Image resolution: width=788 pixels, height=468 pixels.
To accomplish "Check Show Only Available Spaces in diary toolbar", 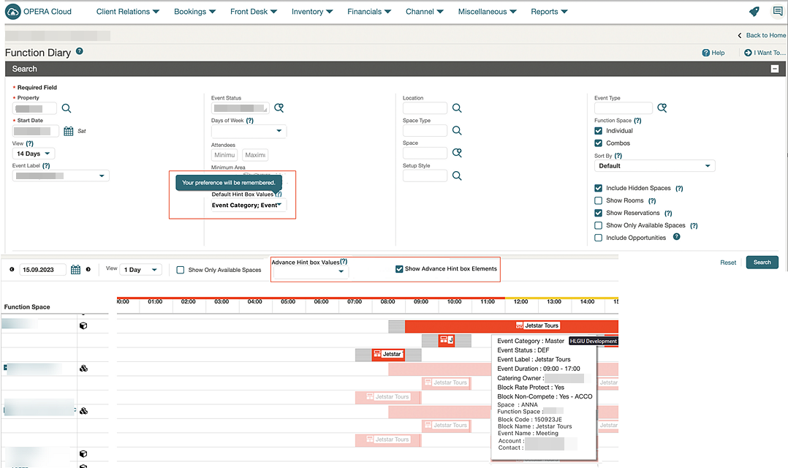I will pos(181,270).
